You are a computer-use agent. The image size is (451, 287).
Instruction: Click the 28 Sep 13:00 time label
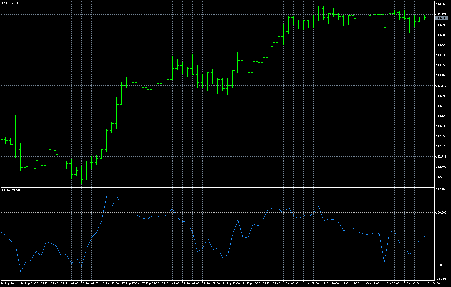tap(231, 284)
